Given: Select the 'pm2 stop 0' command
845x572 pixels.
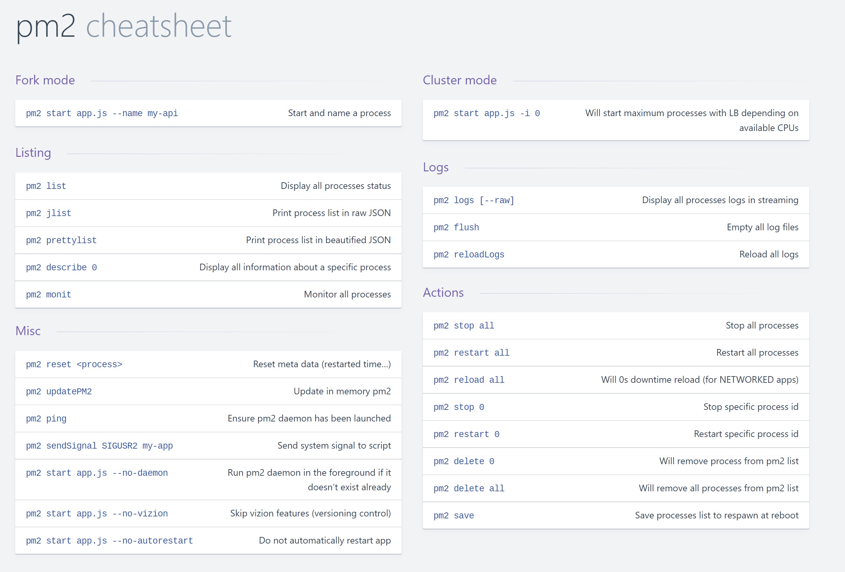Looking at the screenshot, I should (459, 407).
